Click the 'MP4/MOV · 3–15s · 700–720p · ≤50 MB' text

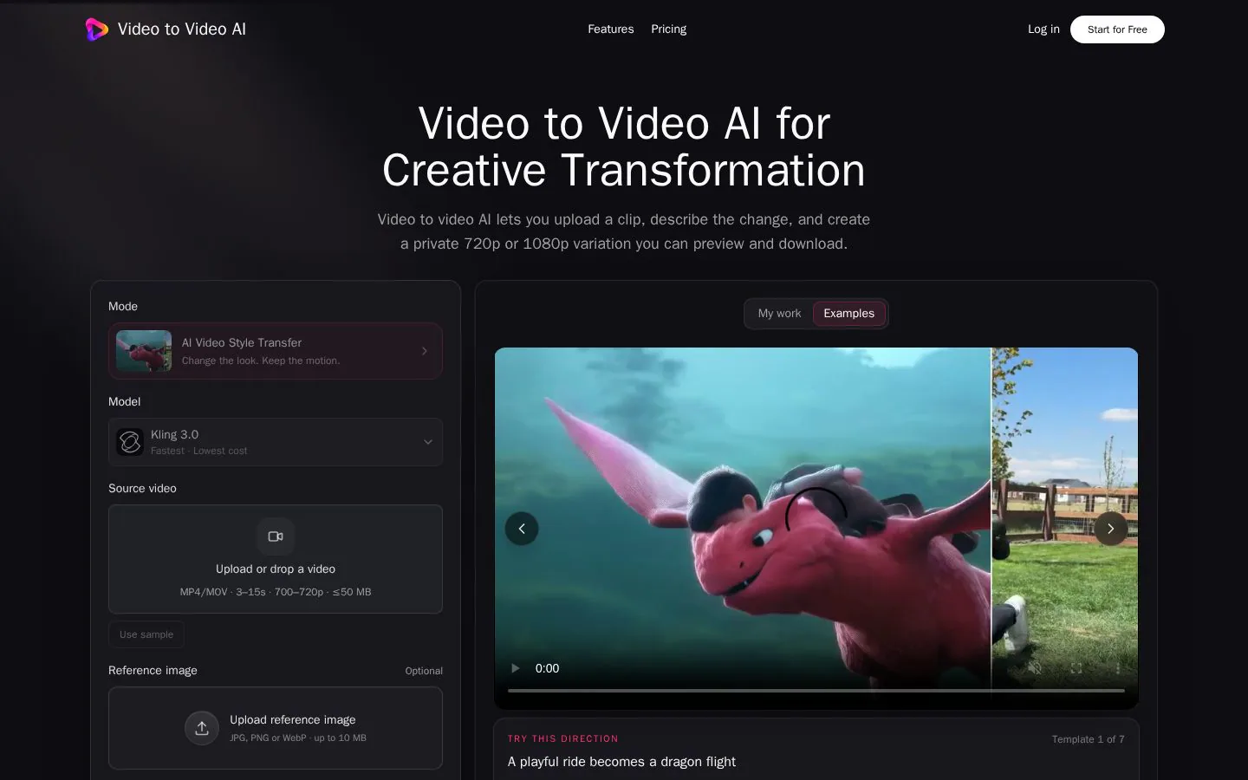pyautogui.click(x=276, y=592)
